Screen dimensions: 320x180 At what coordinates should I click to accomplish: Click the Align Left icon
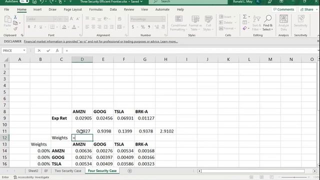pyautogui.click(x=87, y=27)
